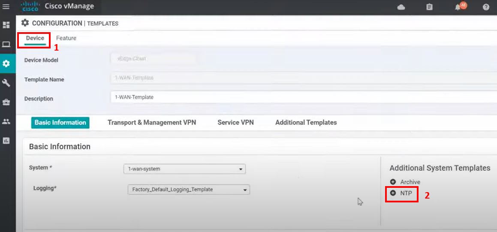Viewport: 497px width, 232px height.
Task: Open notifications bell with 48 badge
Action: pyautogui.click(x=458, y=7)
